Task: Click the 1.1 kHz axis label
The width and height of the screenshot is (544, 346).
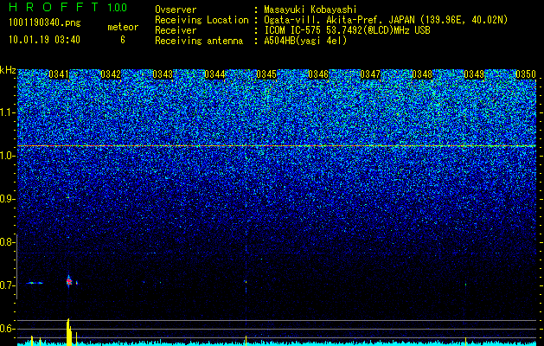Action: point(8,112)
